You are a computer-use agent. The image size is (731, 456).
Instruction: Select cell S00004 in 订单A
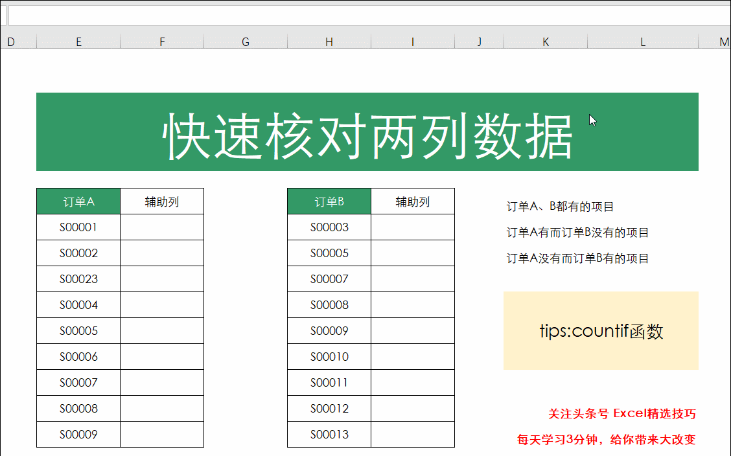tap(78, 304)
